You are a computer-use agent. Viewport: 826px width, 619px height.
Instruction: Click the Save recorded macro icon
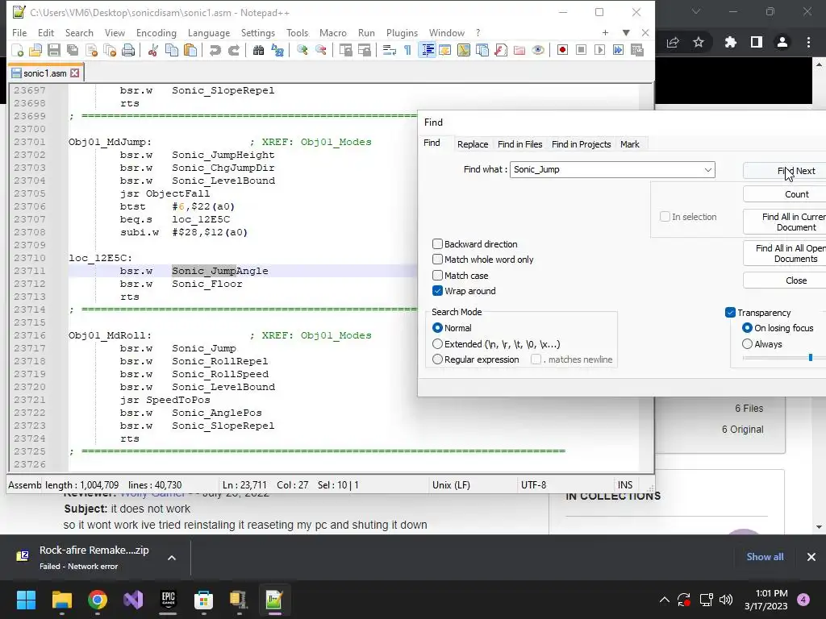click(x=637, y=51)
